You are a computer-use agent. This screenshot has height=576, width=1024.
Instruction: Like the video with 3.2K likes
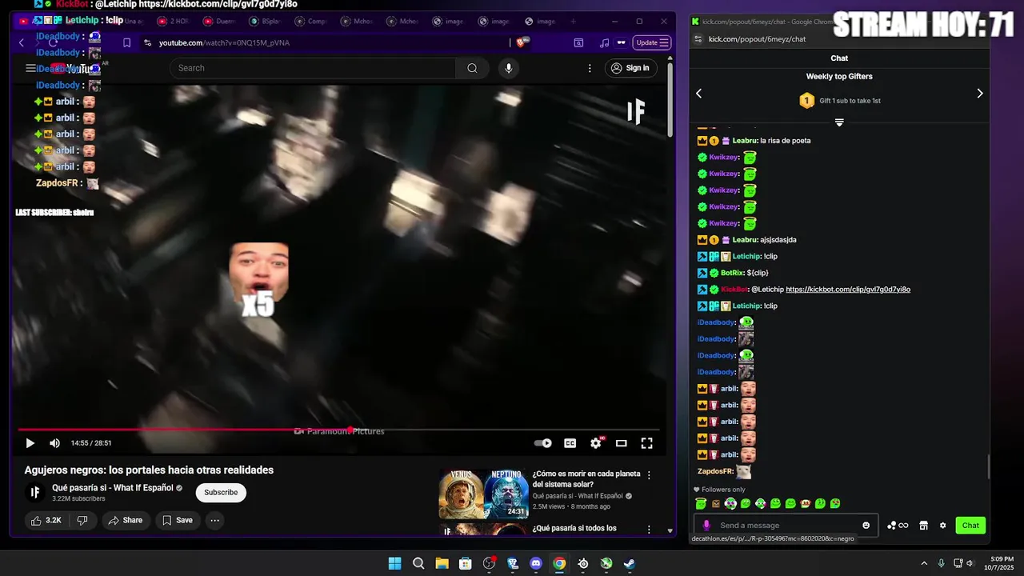(x=46, y=520)
